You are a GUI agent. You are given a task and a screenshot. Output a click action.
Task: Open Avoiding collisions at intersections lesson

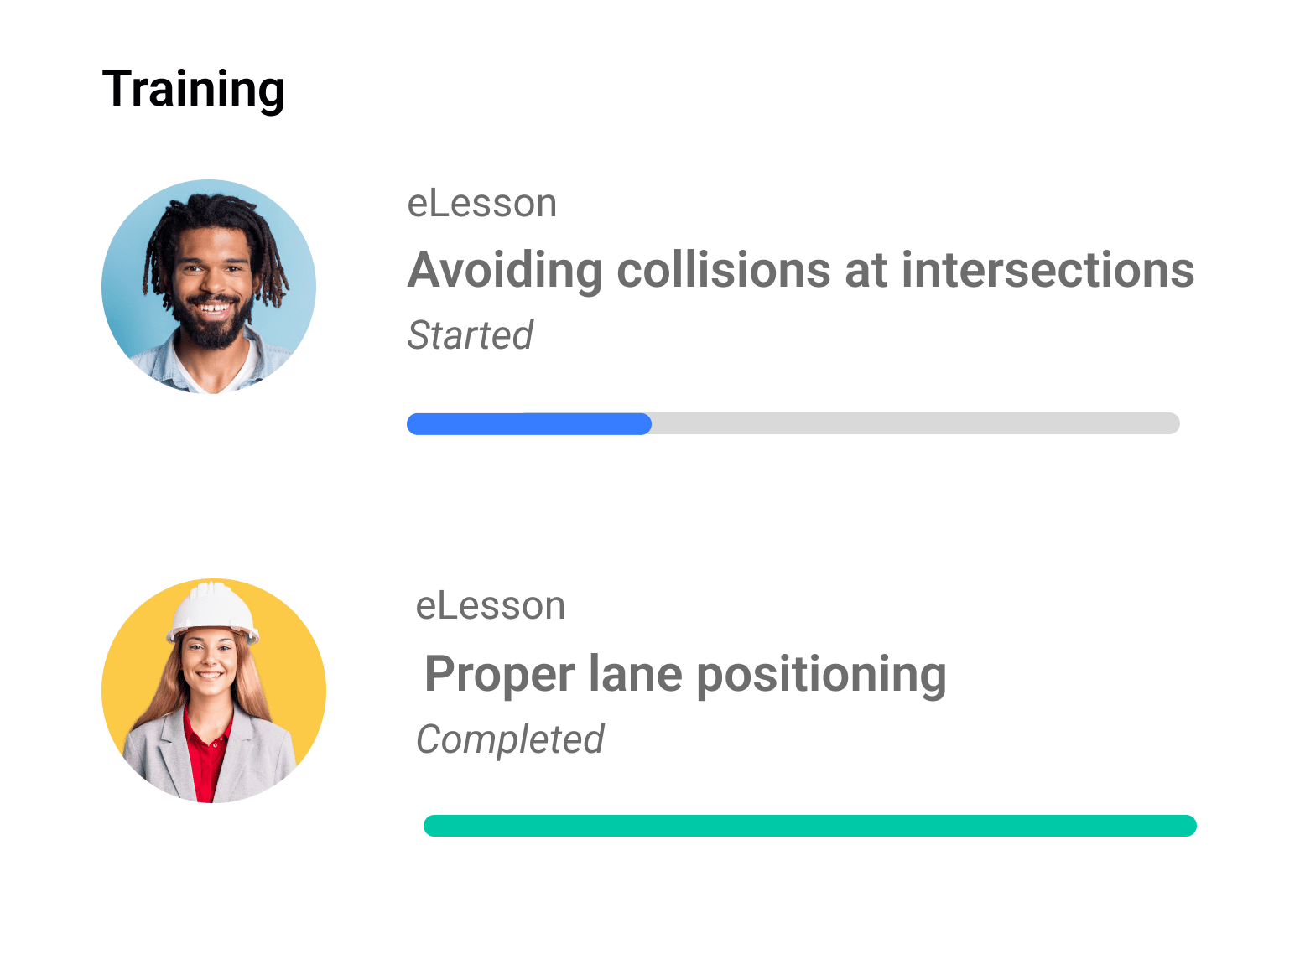[x=801, y=270]
